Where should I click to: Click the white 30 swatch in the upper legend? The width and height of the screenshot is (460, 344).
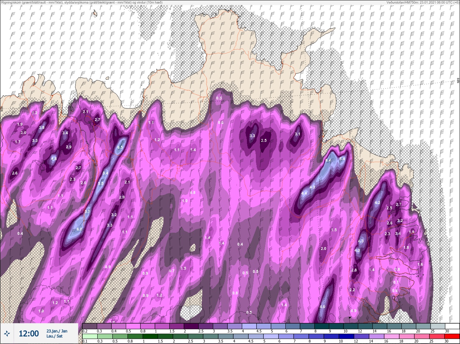pos(452,326)
